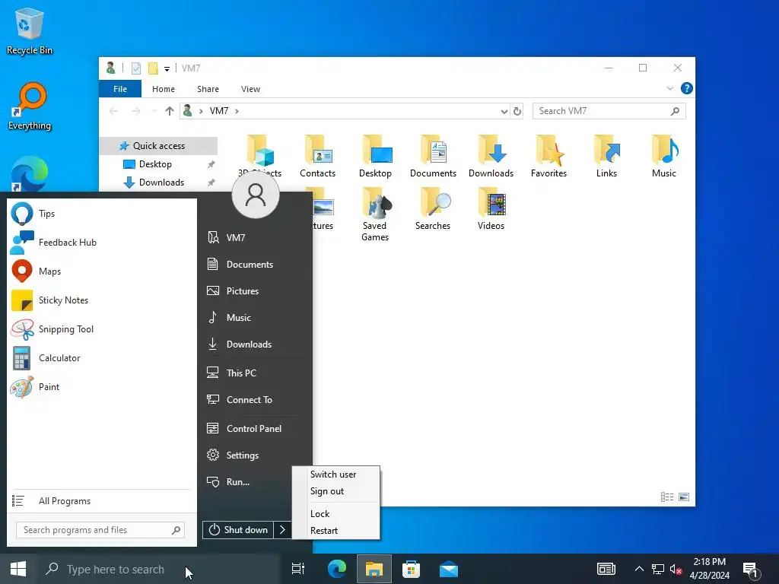Open Quick Access Toolbar customize dropdown

167,68
